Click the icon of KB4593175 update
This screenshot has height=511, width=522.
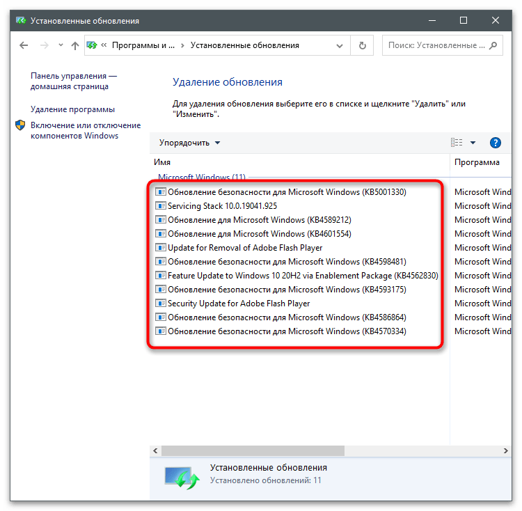pyautogui.click(x=161, y=290)
